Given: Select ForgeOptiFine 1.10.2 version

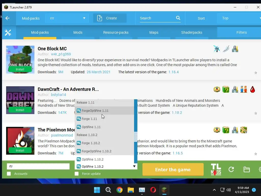Looking at the screenshot, I should click(x=104, y=151).
